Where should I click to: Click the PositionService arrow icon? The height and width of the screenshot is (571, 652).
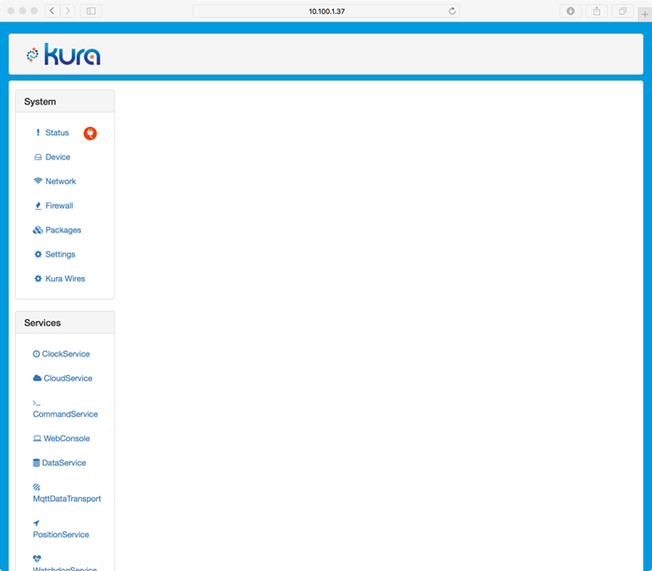click(36, 522)
